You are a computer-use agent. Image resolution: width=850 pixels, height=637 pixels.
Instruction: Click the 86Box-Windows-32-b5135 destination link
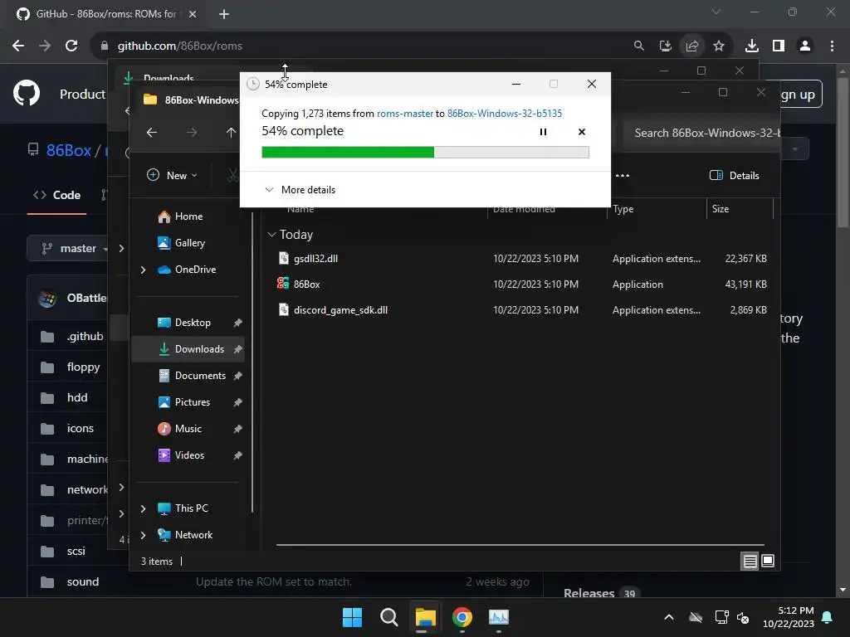(505, 113)
